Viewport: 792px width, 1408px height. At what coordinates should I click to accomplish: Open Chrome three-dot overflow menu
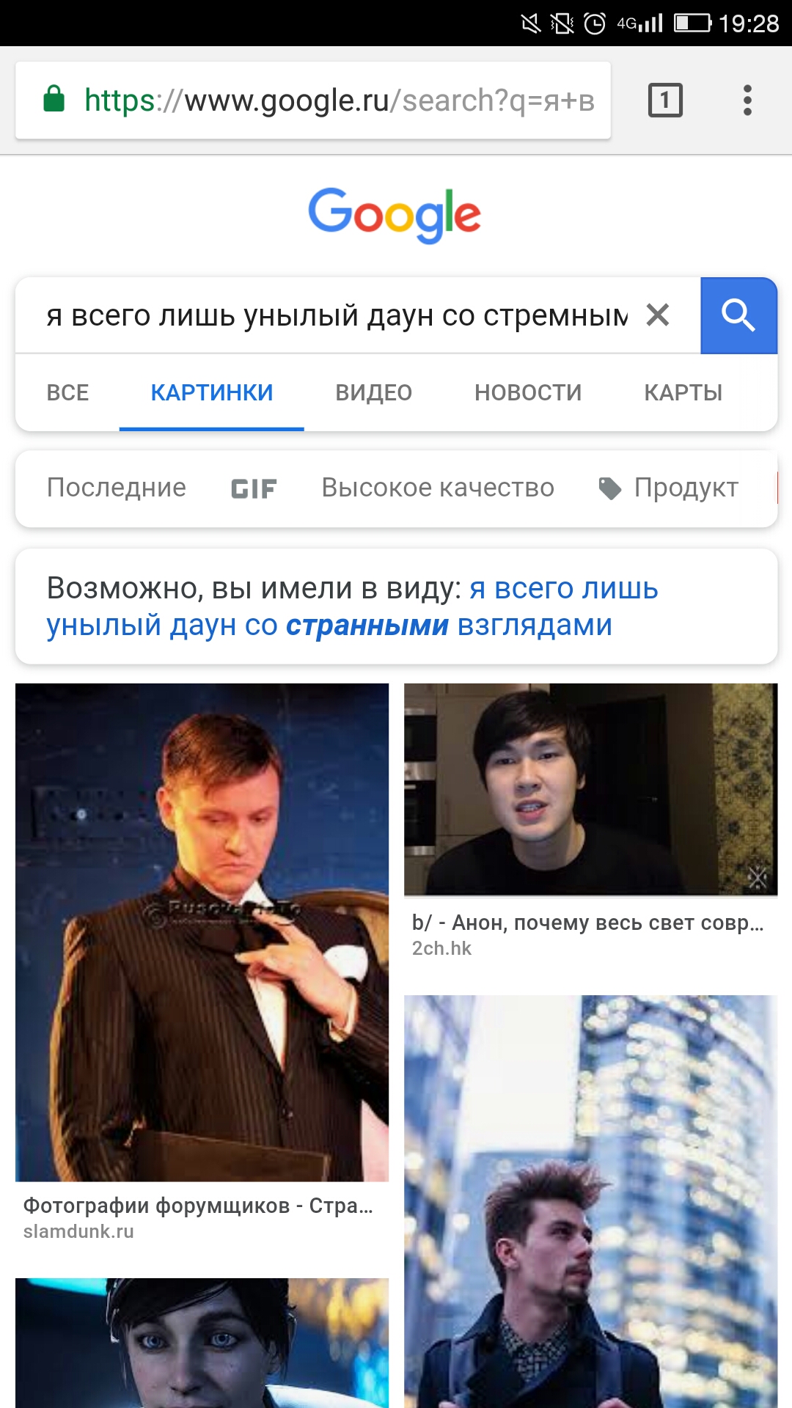click(x=747, y=100)
